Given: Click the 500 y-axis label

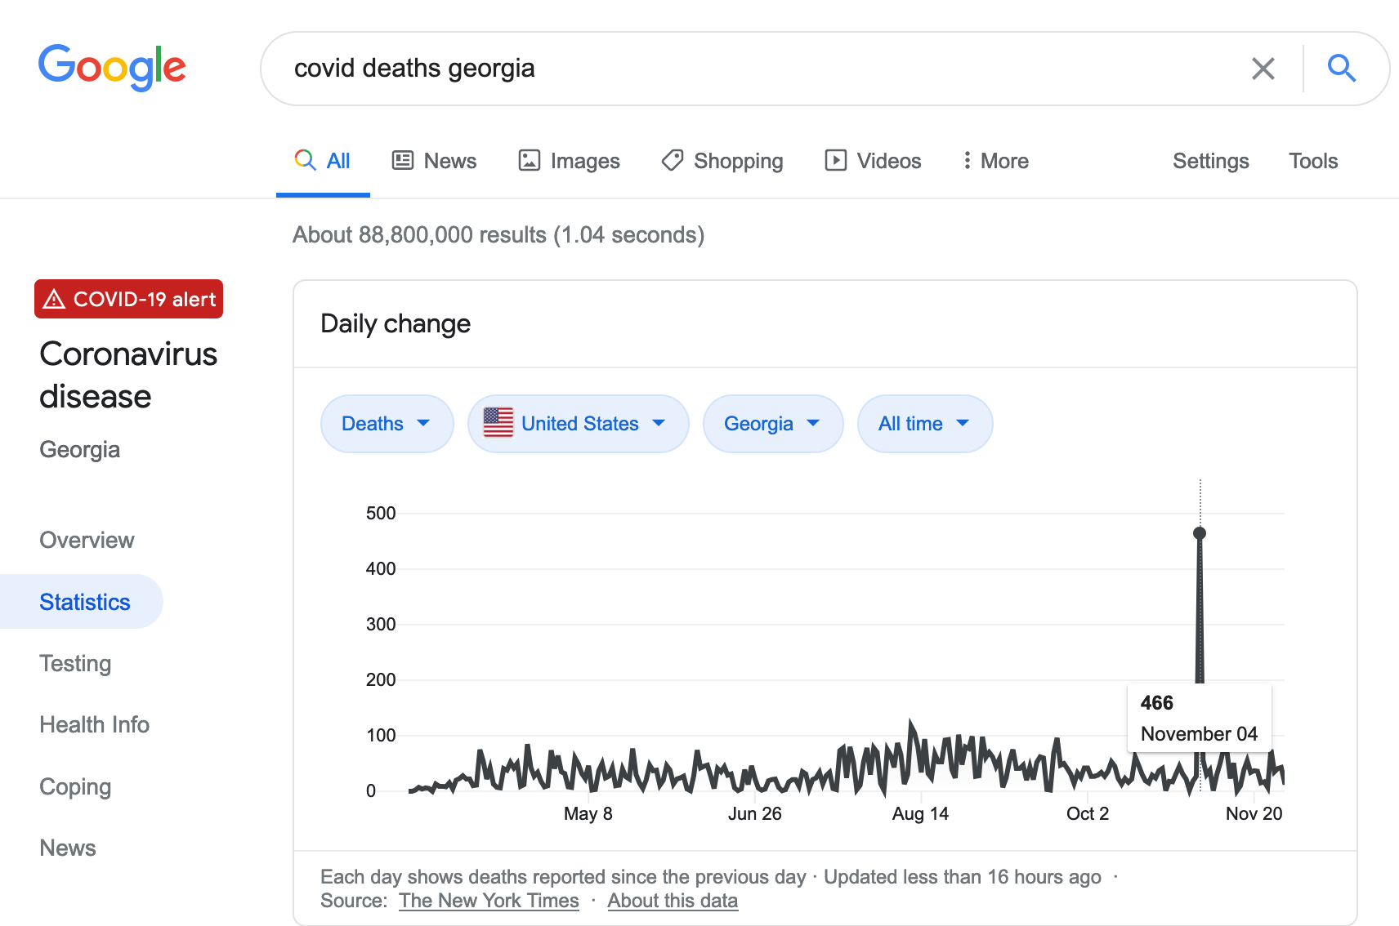Looking at the screenshot, I should [x=381, y=513].
